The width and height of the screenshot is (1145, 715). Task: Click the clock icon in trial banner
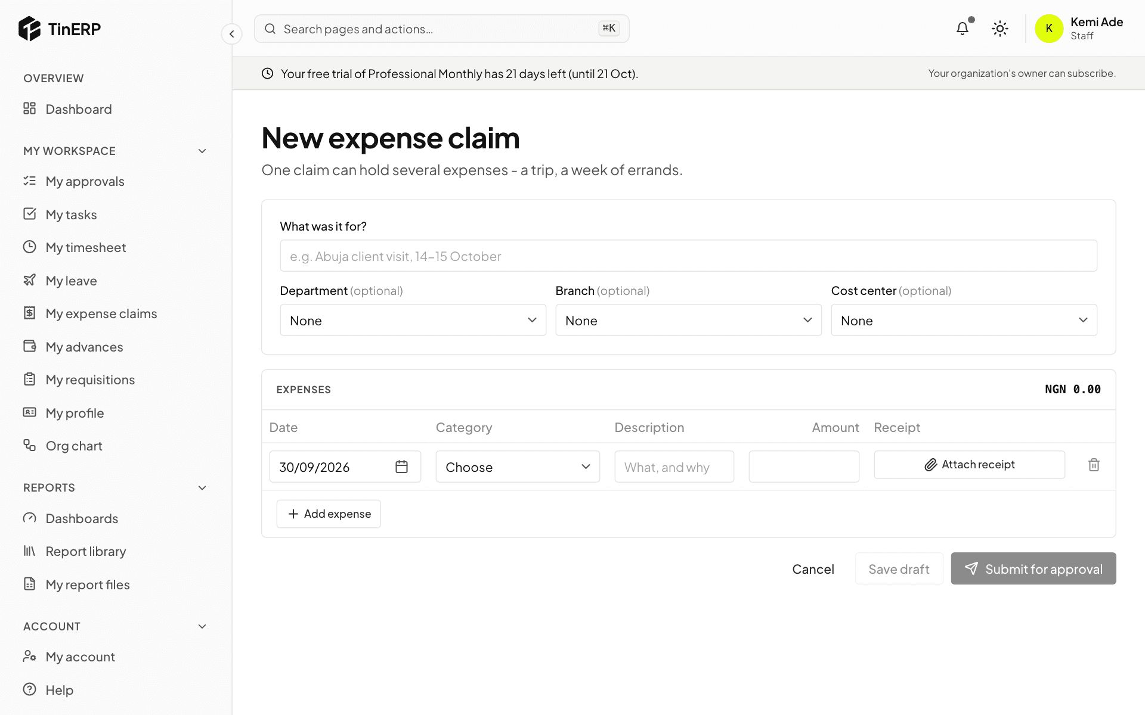click(268, 73)
